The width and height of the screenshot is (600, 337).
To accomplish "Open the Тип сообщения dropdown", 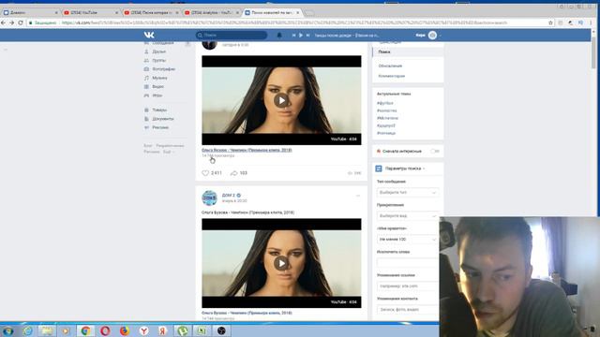I will point(408,193).
